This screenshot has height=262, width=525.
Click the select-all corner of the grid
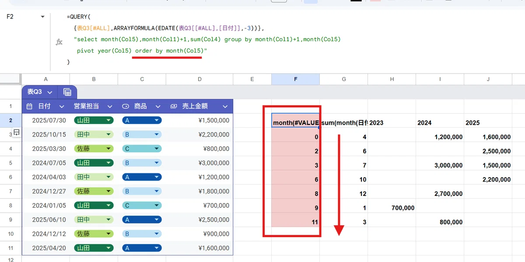pos(10,79)
